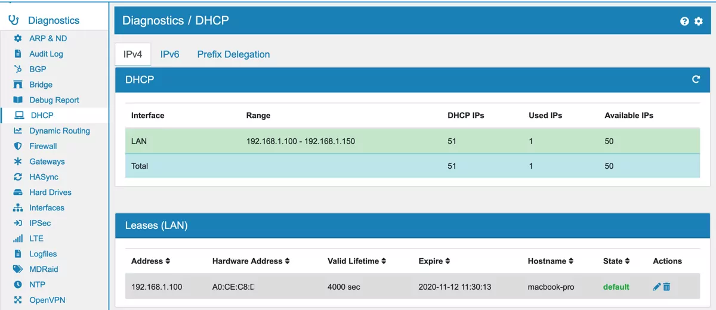Switch to the IPv4 tab

coord(132,54)
